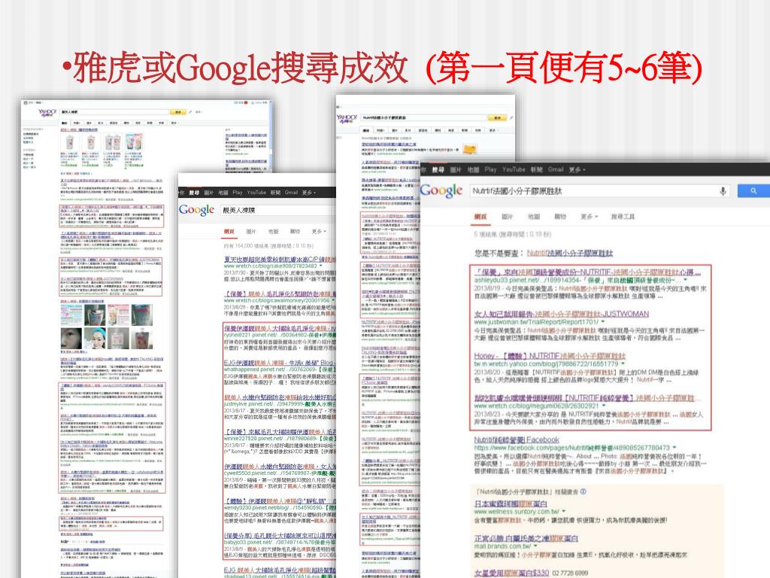Click 新聞 in Nutritif Google black bar
770x578 pixels.
pos(536,169)
